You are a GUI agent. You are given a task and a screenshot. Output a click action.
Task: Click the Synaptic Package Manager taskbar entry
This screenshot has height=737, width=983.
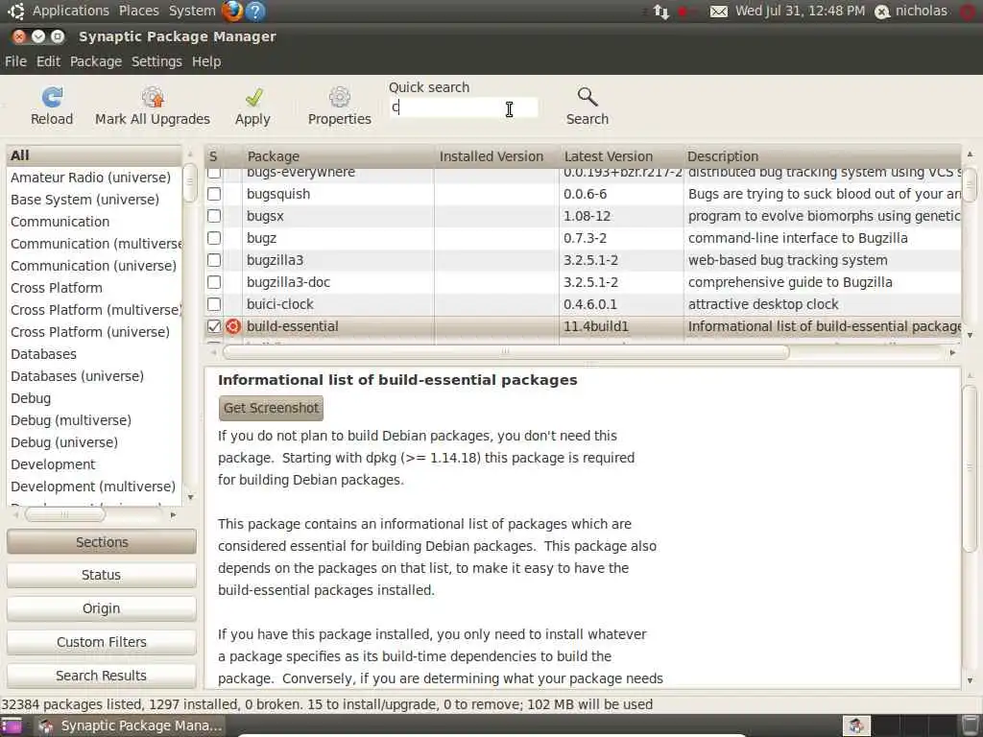pos(130,725)
